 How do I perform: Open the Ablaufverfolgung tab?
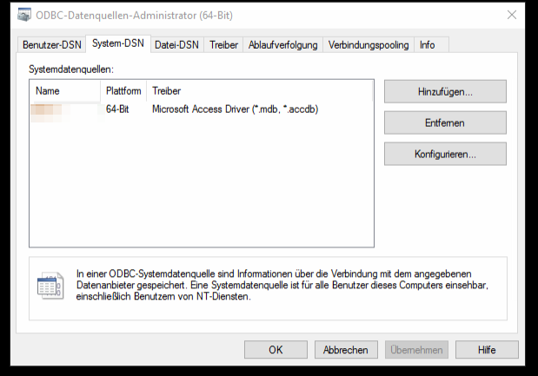(x=282, y=45)
